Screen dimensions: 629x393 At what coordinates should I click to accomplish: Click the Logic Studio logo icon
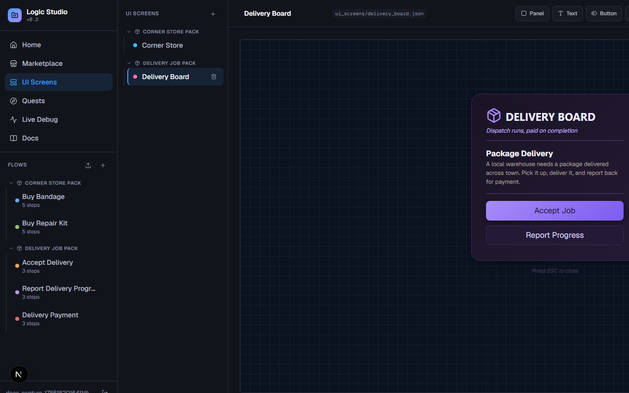(15, 15)
